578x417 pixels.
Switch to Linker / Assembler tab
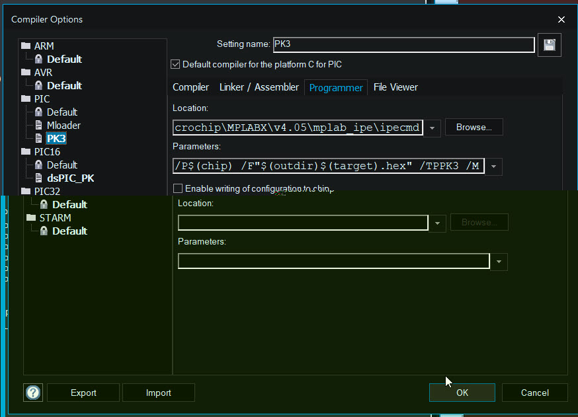(x=259, y=87)
